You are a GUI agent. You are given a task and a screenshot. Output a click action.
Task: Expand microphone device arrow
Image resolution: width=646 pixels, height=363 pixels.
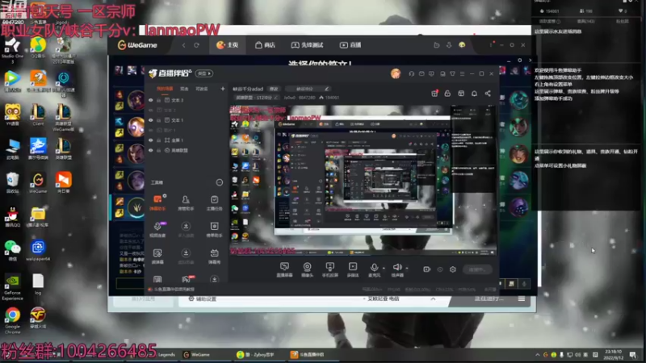[x=384, y=268]
